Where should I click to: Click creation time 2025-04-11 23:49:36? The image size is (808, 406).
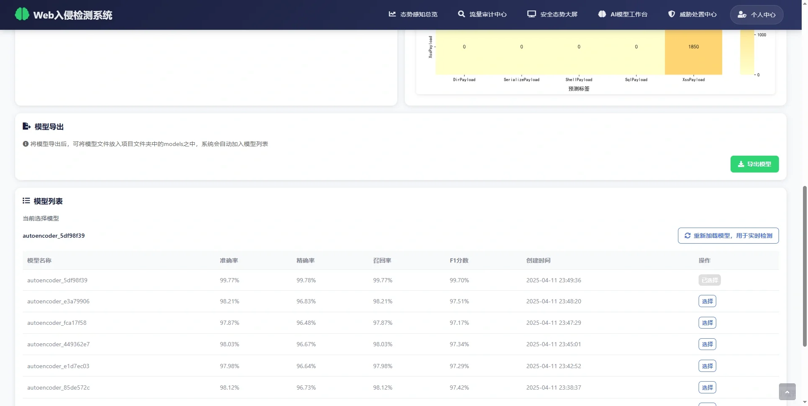(x=553, y=280)
